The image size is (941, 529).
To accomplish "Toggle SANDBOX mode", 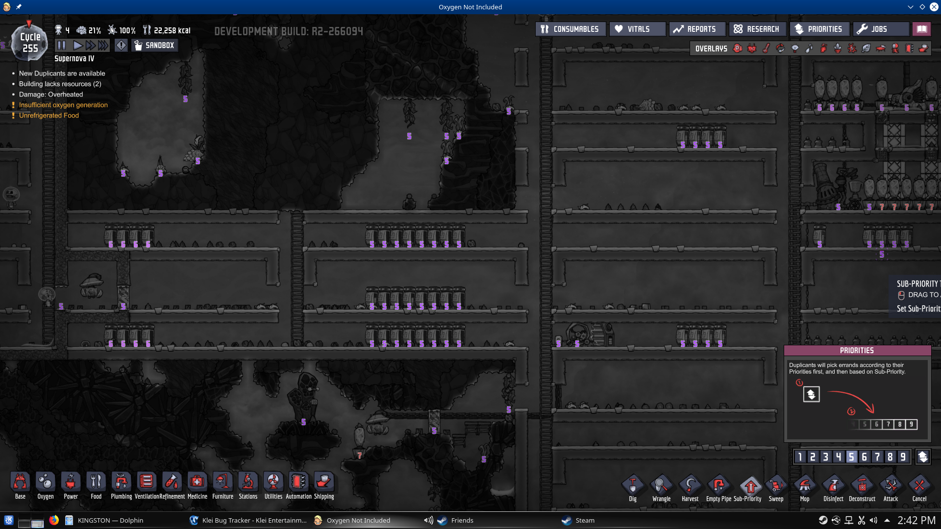I will pos(154,46).
